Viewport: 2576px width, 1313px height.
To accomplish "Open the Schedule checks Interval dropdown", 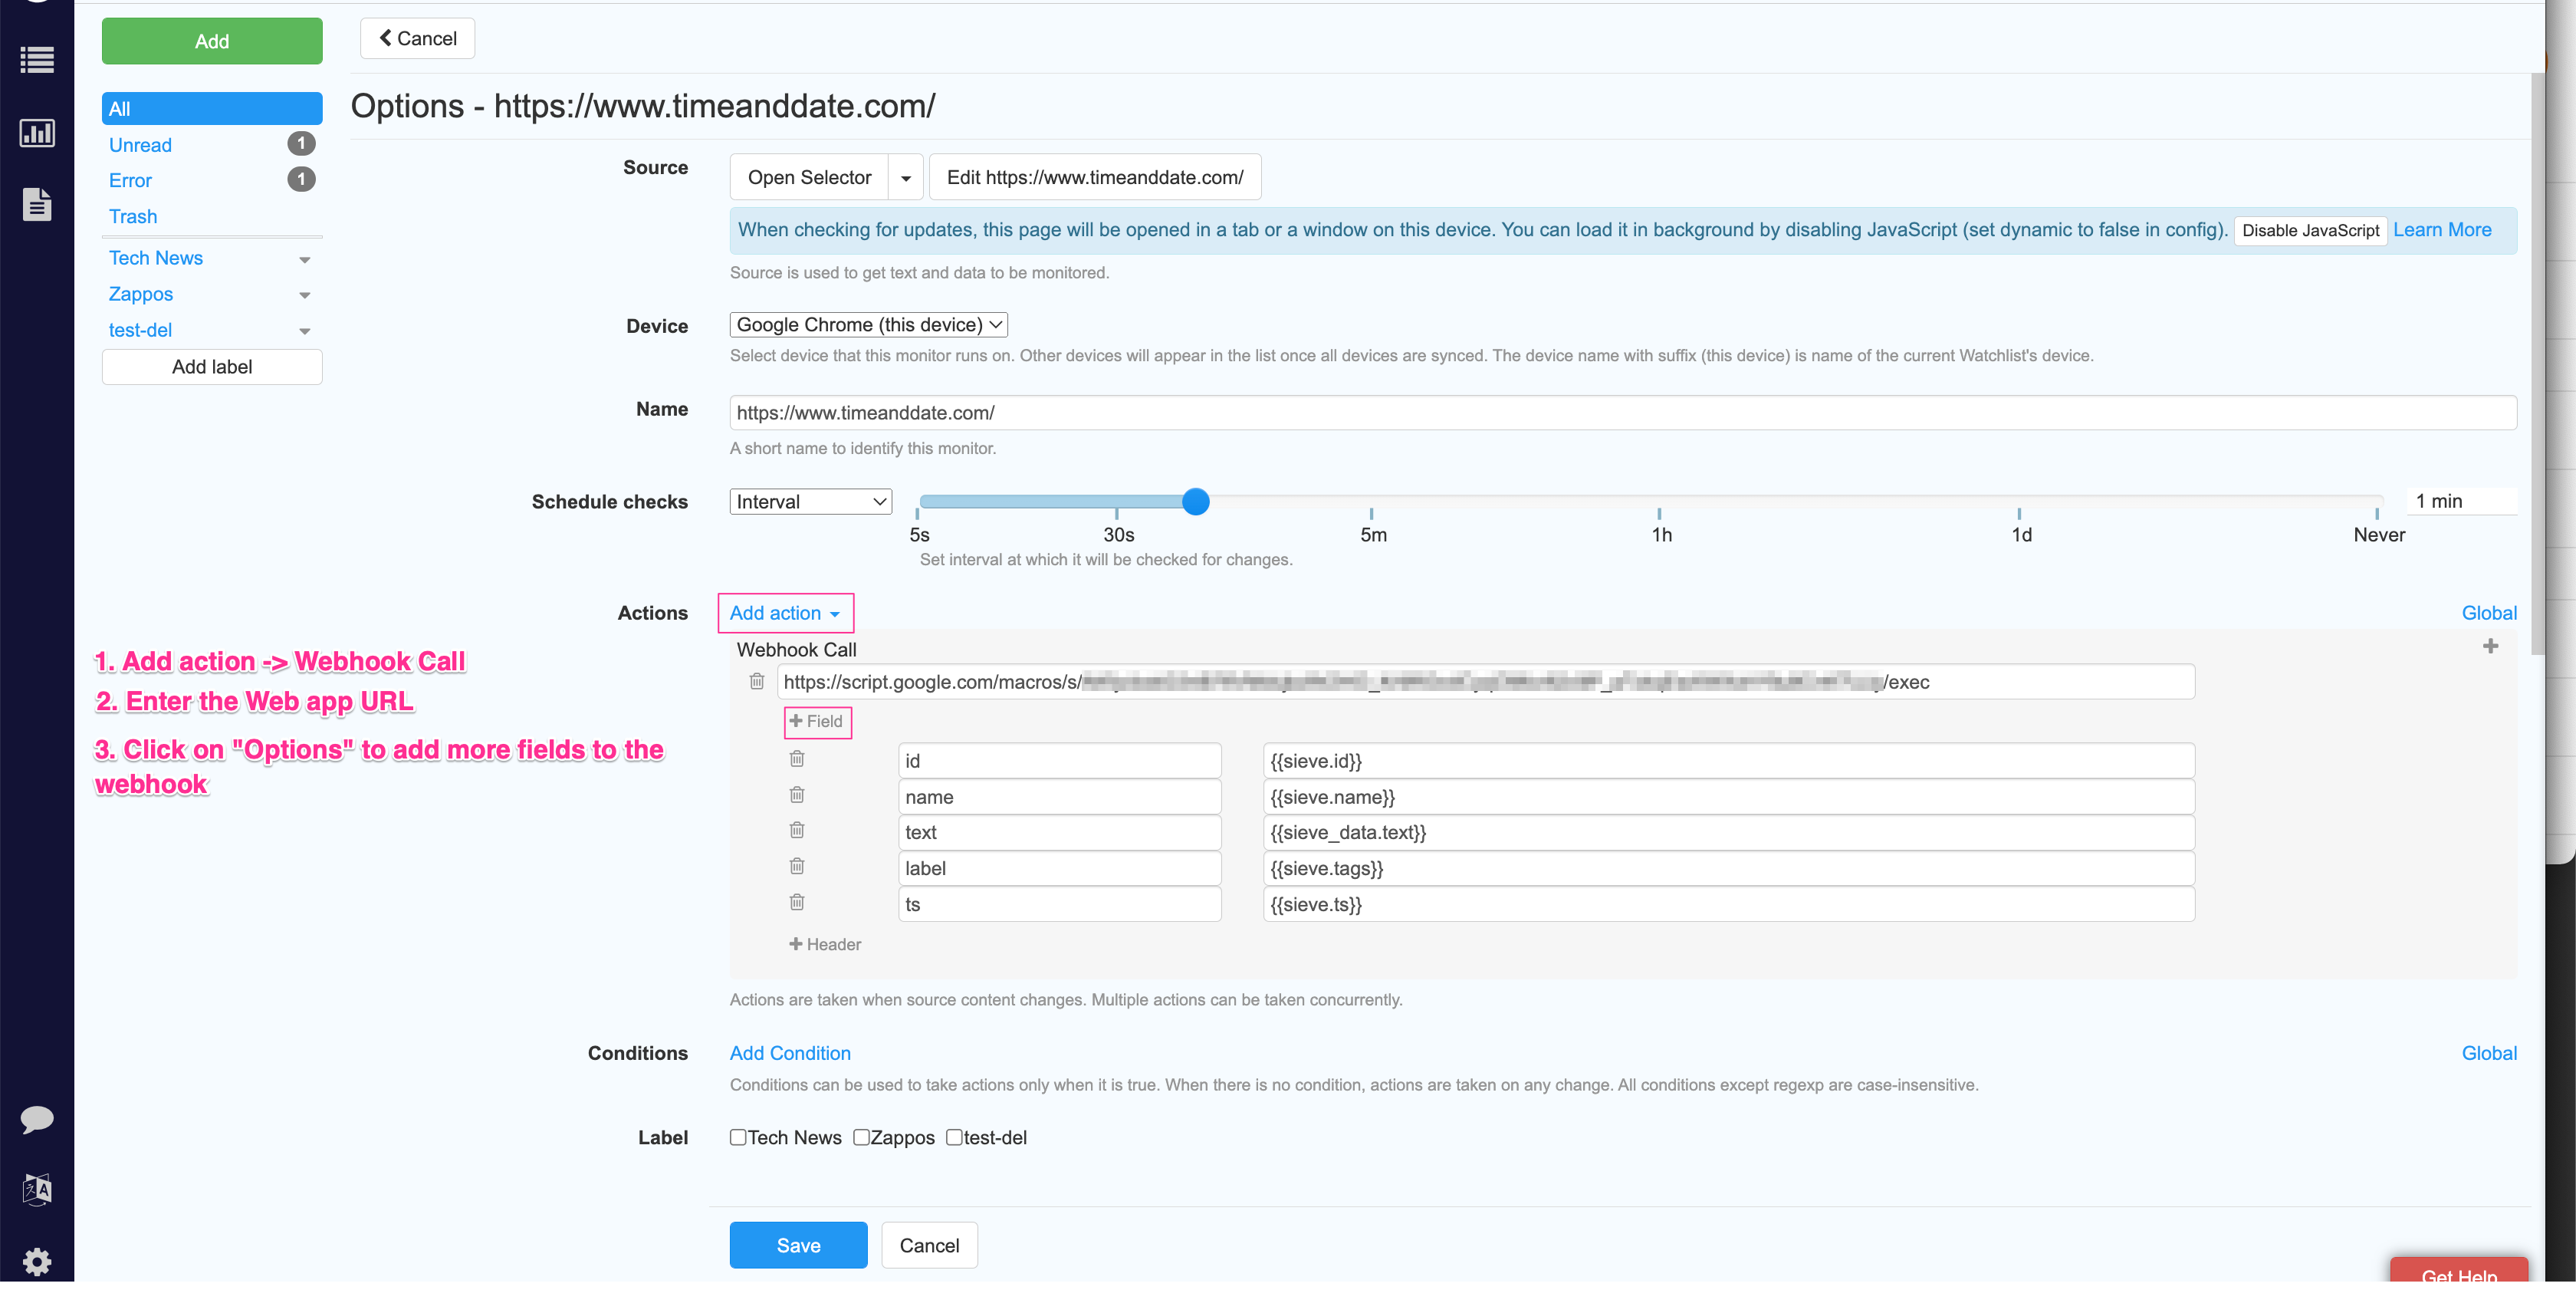I will click(x=810, y=501).
